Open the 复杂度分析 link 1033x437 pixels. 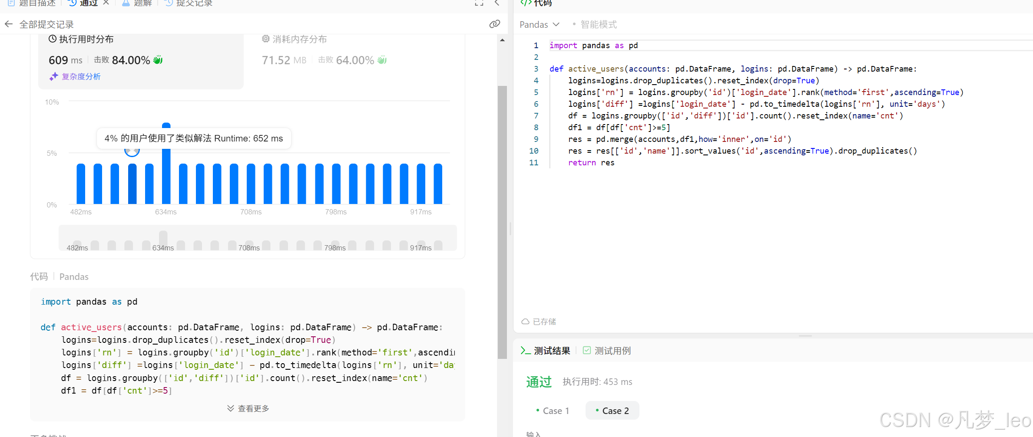click(81, 76)
